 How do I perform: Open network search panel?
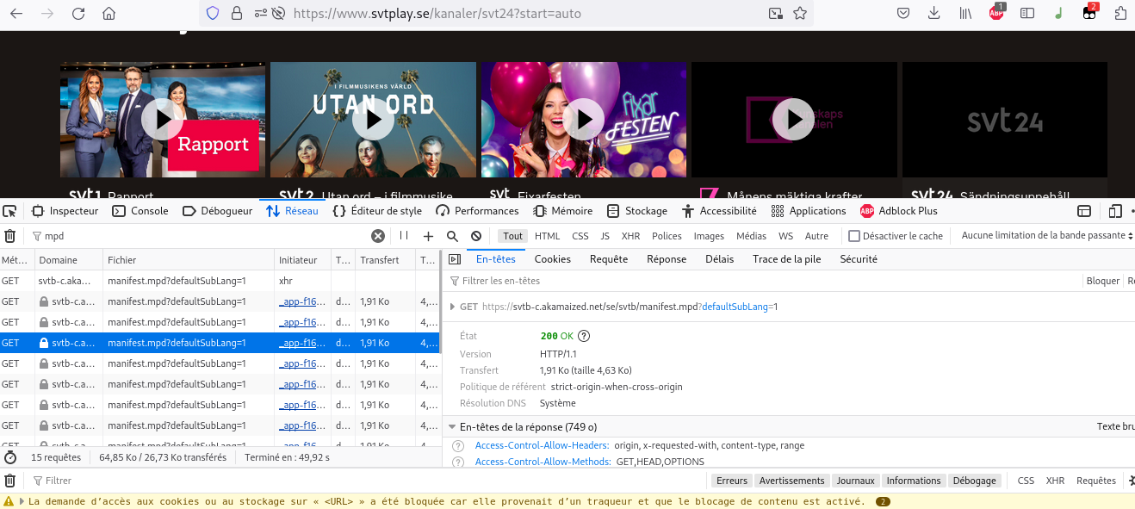click(452, 236)
